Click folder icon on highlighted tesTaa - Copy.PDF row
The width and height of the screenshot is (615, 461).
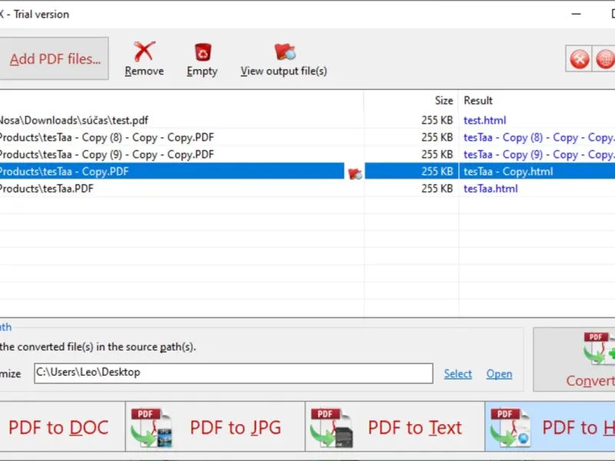[355, 174]
